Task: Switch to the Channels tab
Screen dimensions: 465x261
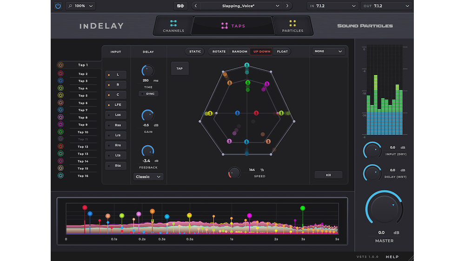Action: tap(173, 26)
